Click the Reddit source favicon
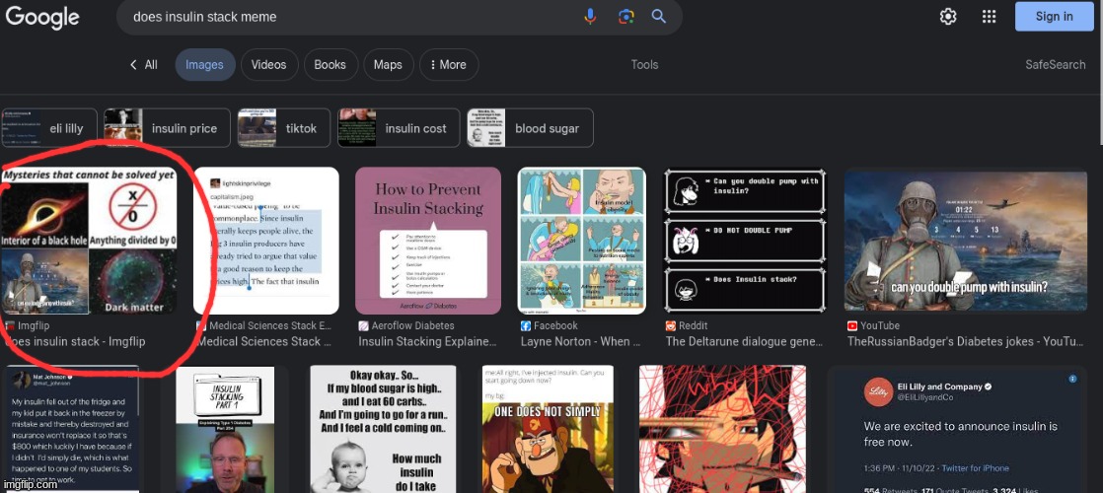Viewport: 1103px width, 493px height. click(x=671, y=326)
